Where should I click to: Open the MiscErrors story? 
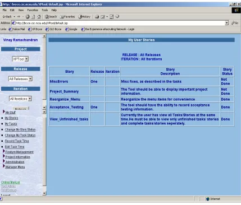pos(59,82)
